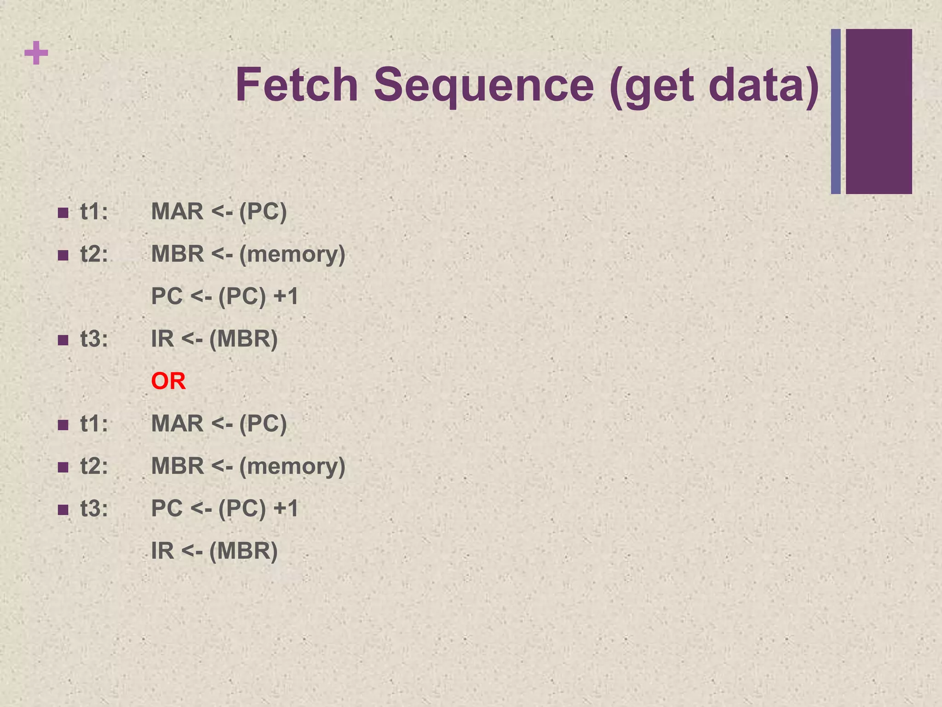Click the narrow blue-purple vertical bar
This screenshot has width=942, height=707.
[x=836, y=111]
